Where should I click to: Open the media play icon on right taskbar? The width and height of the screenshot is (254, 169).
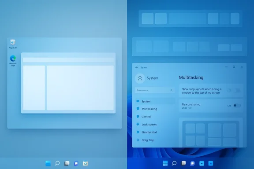pos(211,163)
